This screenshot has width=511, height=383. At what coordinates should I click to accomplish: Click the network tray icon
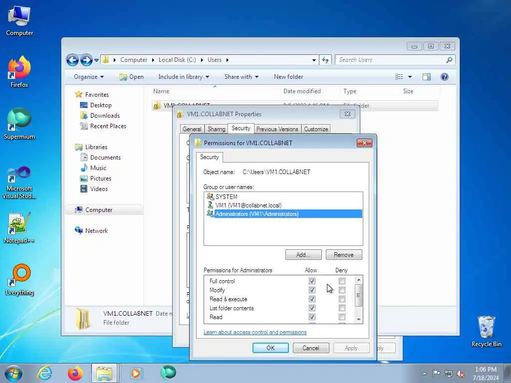tap(449, 374)
